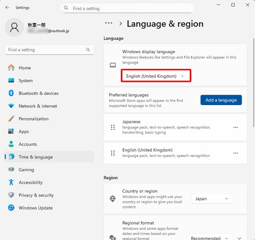Click Add a language button
Viewport: 255px width, 240px height.
click(x=221, y=100)
